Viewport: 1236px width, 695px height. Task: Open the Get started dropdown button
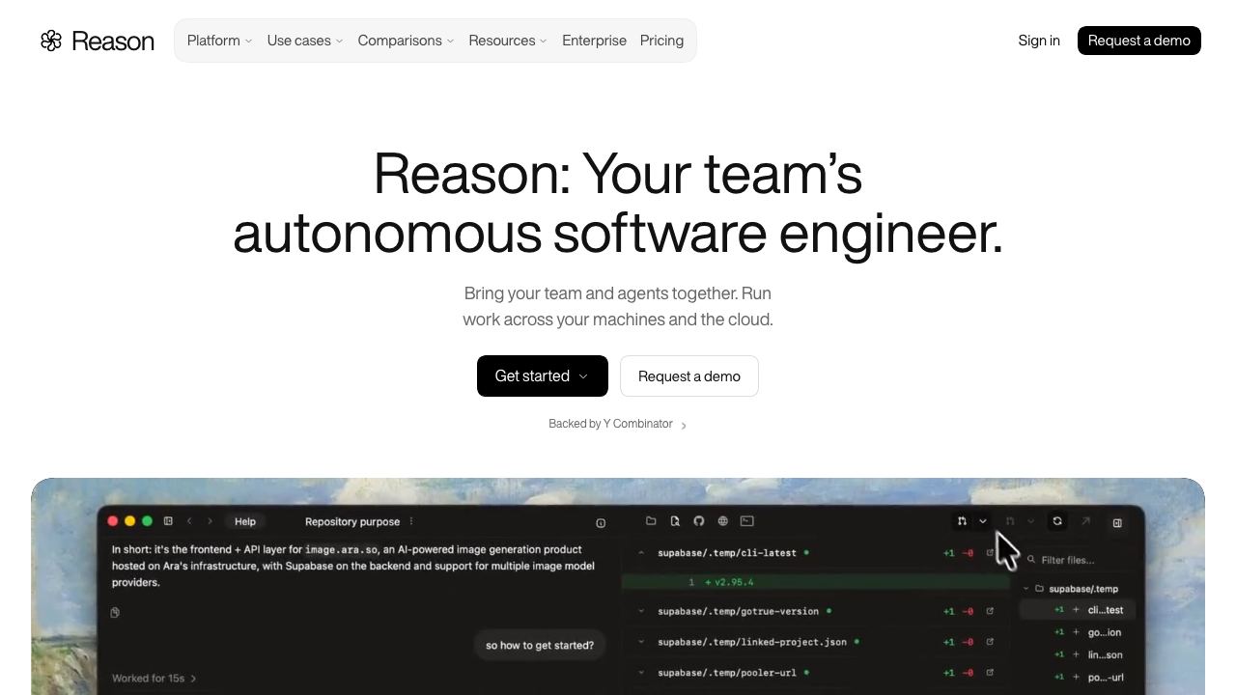point(543,375)
